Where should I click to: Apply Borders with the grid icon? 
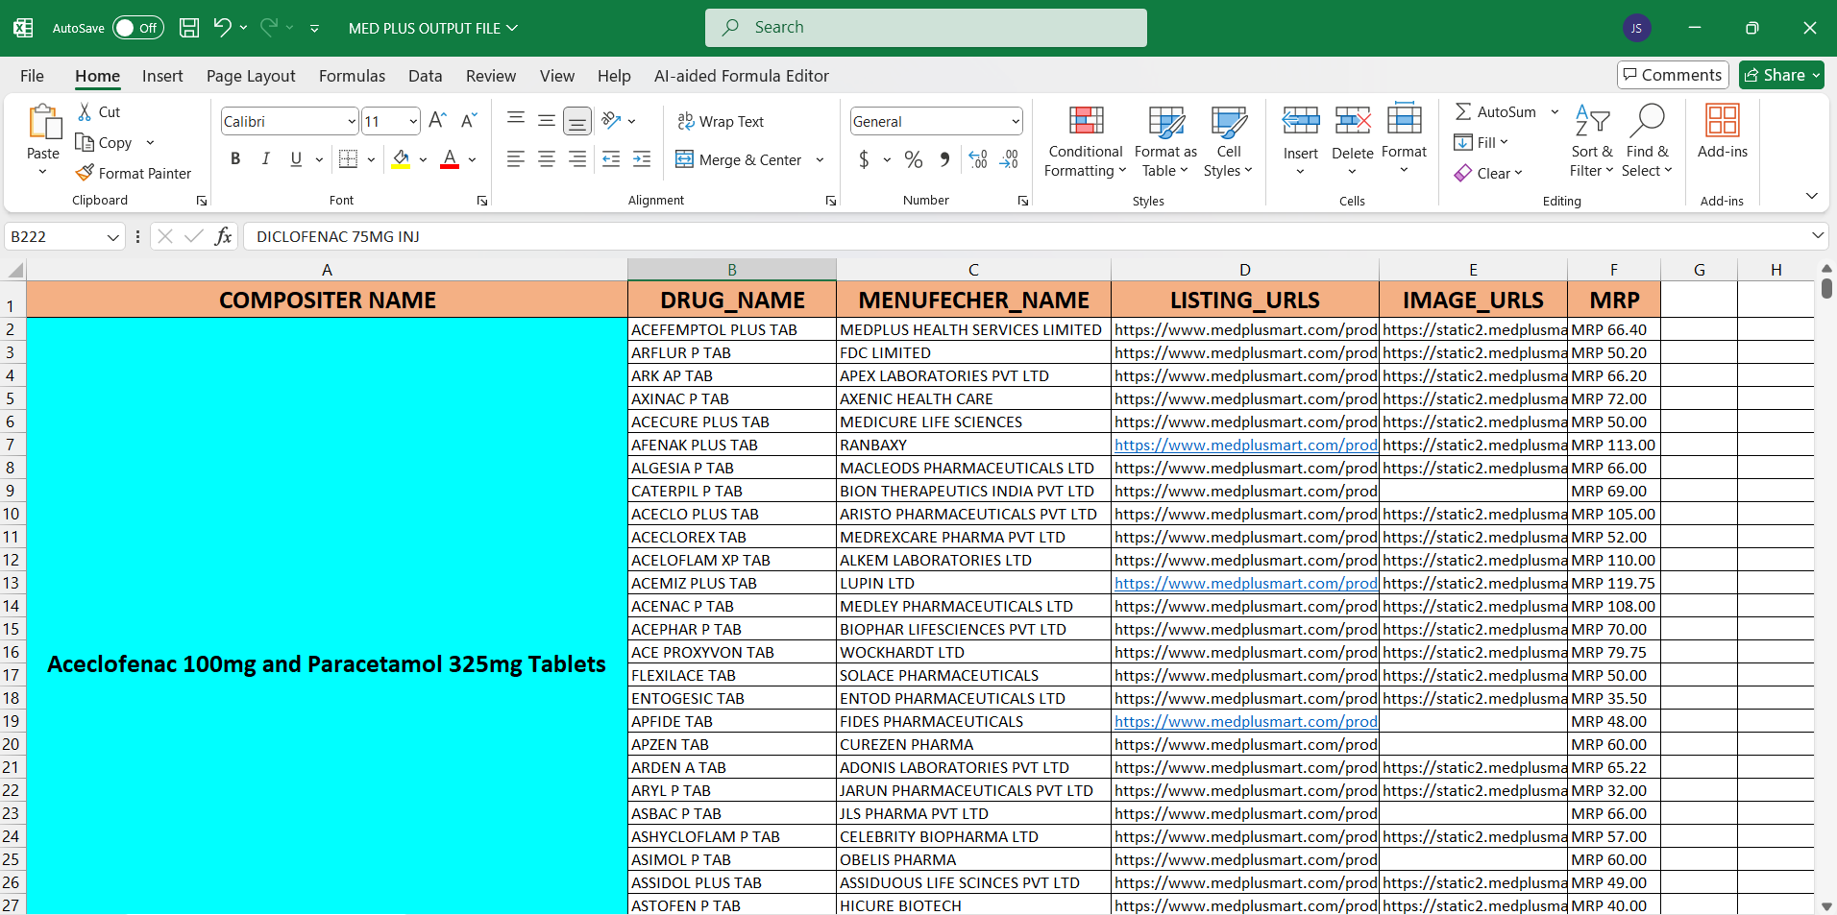point(349,159)
